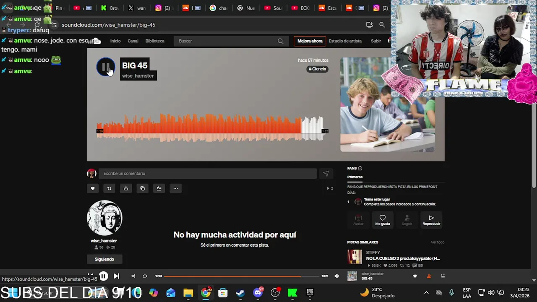Switch to the Kick 'Brow' browser tab
Viewport: 537px width, 302px height.
click(x=109, y=8)
